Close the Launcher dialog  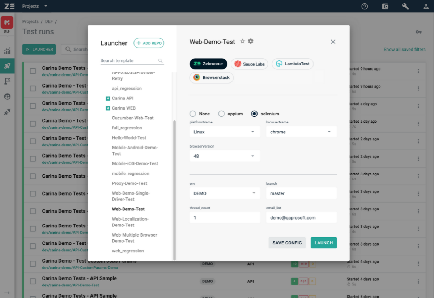[x=333, y=42]
